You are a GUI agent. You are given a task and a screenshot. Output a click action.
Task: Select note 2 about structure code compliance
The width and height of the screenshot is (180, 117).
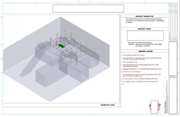coord(142,59)
